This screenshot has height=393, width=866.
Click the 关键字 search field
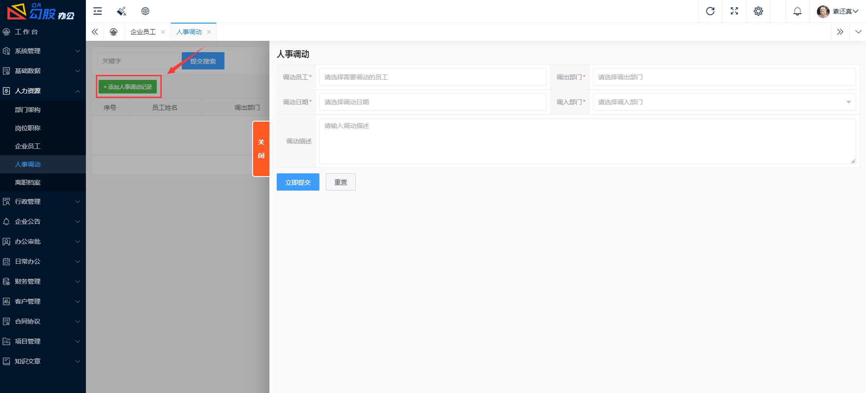pyautogui.click(x=139, y=61)
